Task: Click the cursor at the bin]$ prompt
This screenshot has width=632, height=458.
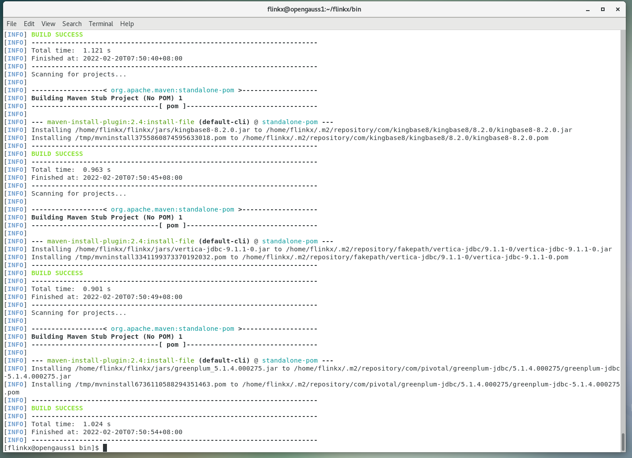Action: [x=105, y=448]
